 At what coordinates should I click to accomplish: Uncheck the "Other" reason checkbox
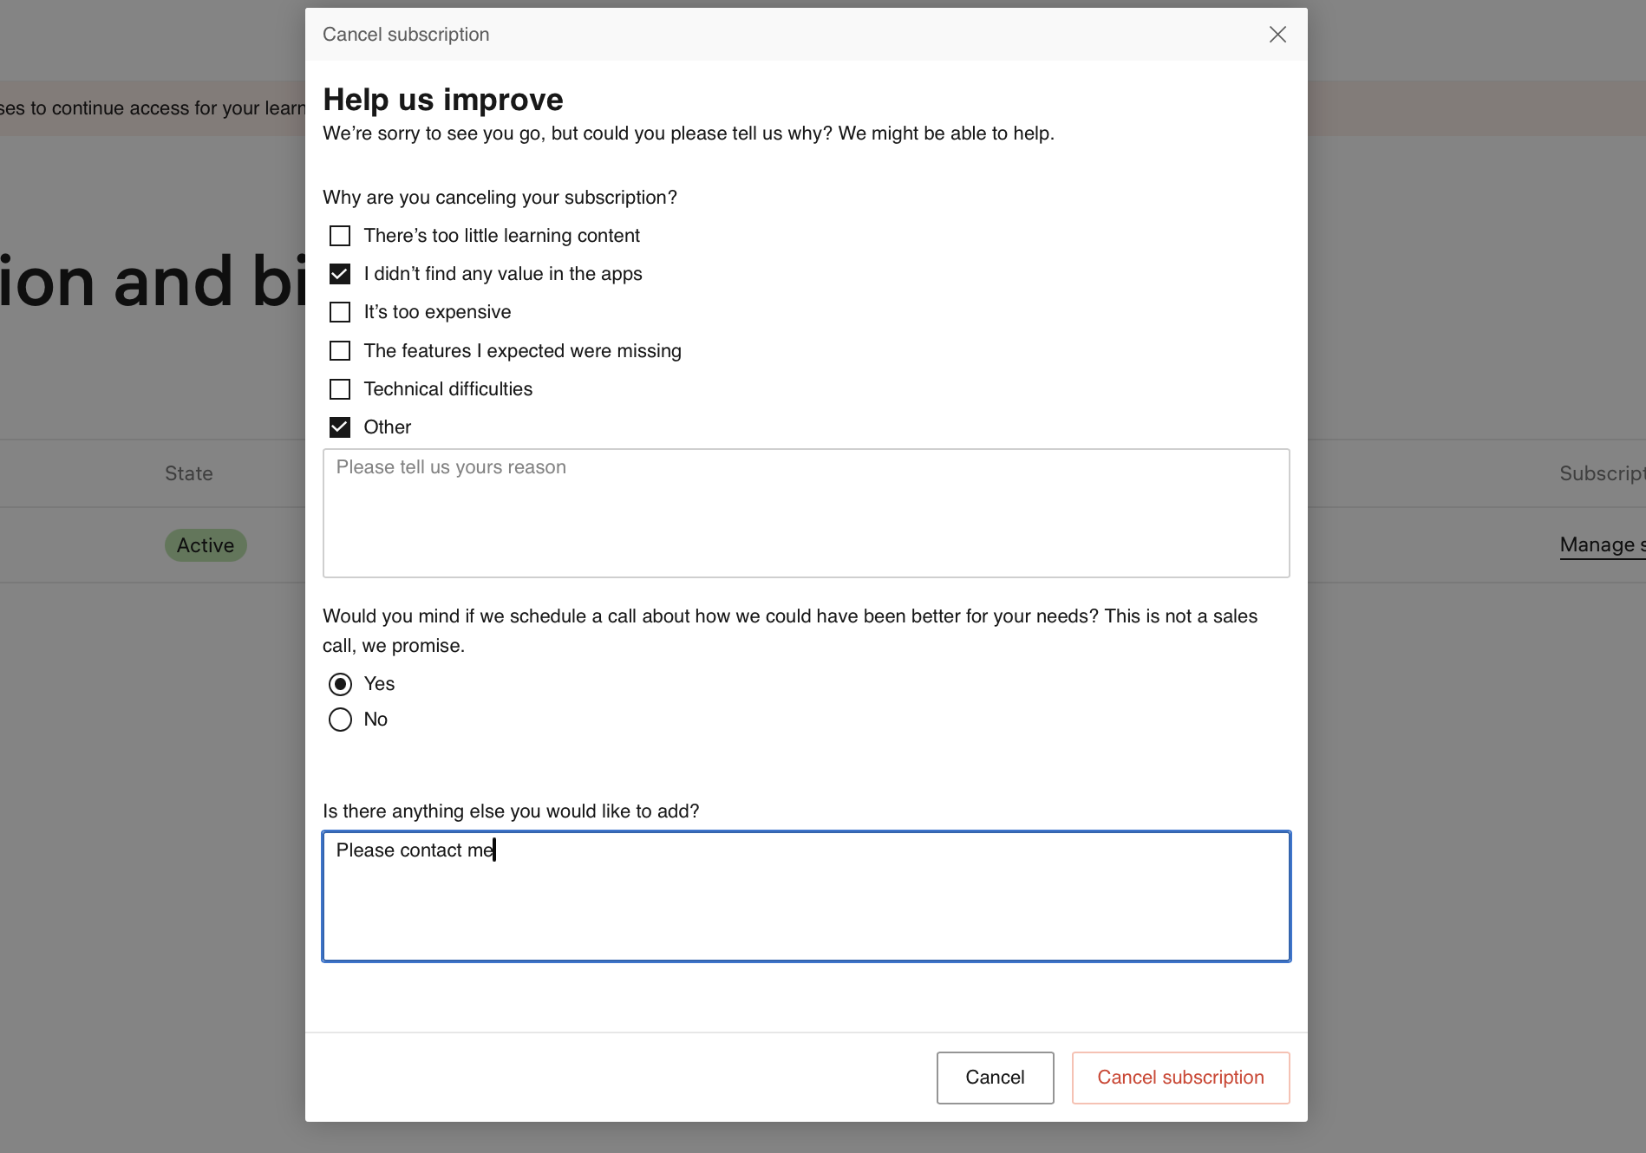pyautogui.click(x=340, y=427)
